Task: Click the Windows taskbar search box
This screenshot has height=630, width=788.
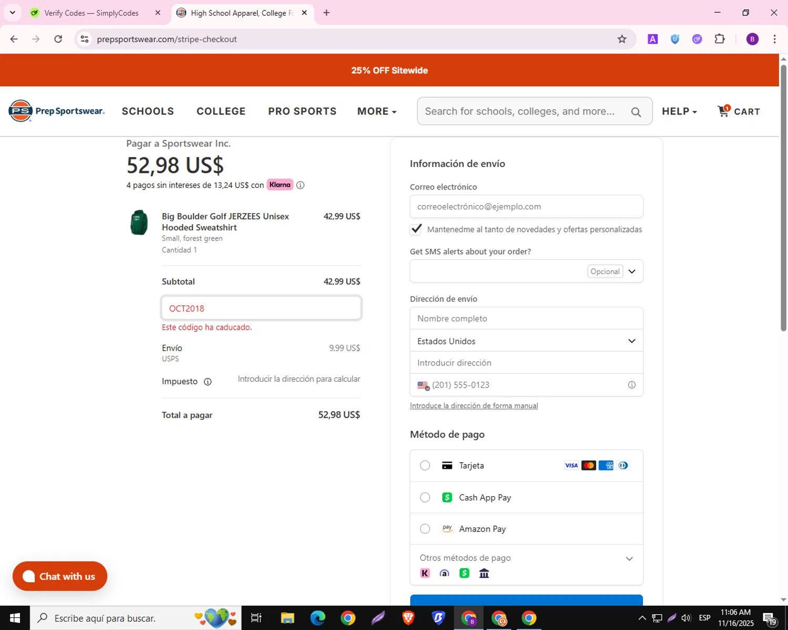Action: [x=136, y=618]
